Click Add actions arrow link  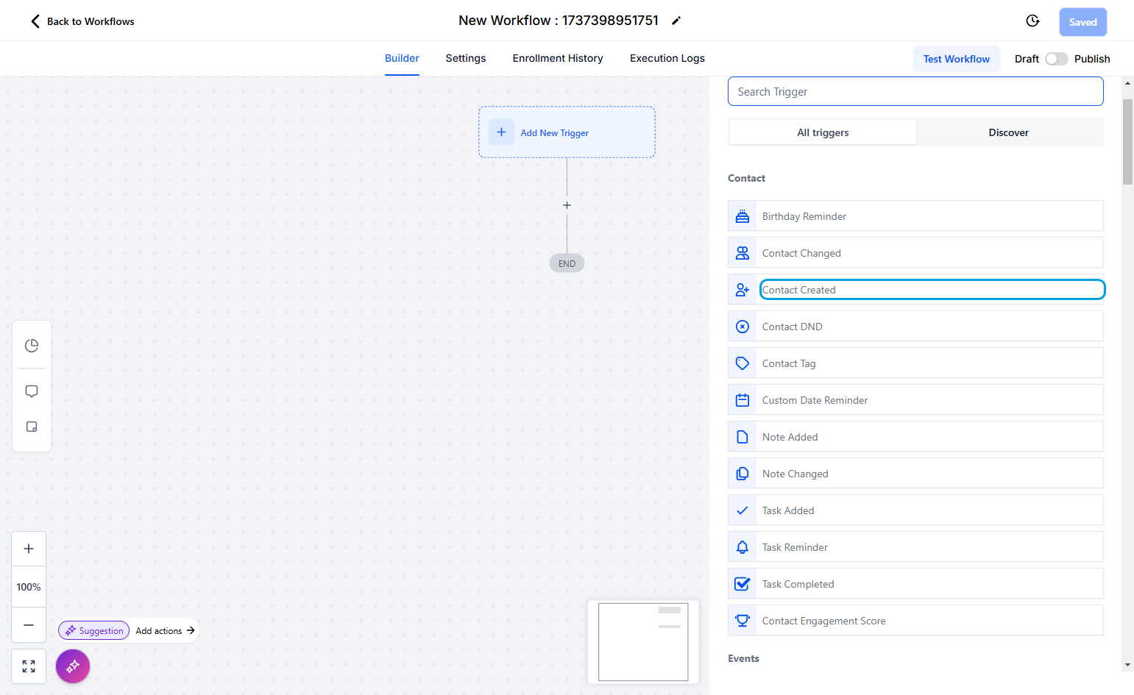tap(166, 630)
